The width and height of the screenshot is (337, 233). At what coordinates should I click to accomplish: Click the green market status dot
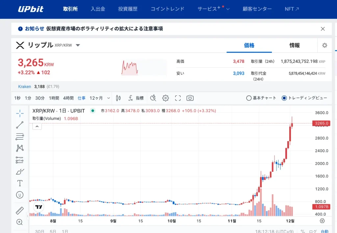[92, 111]
